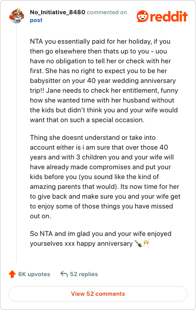Click the words "out on." ending paragraph two

[40, 216]
